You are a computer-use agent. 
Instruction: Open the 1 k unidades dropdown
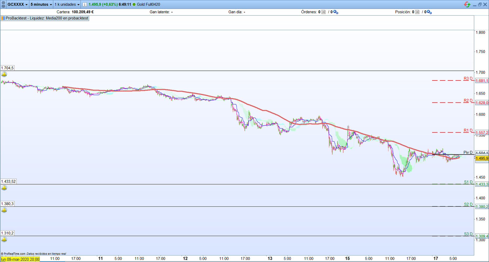(66, 4)
